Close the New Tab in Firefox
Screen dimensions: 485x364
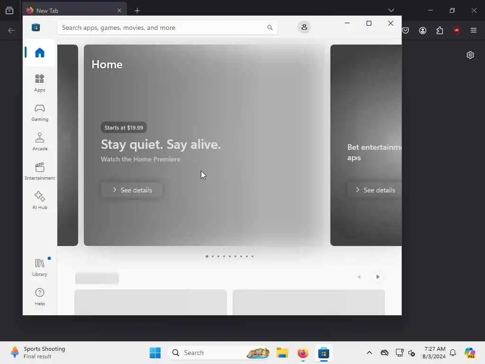coord(119,10)
